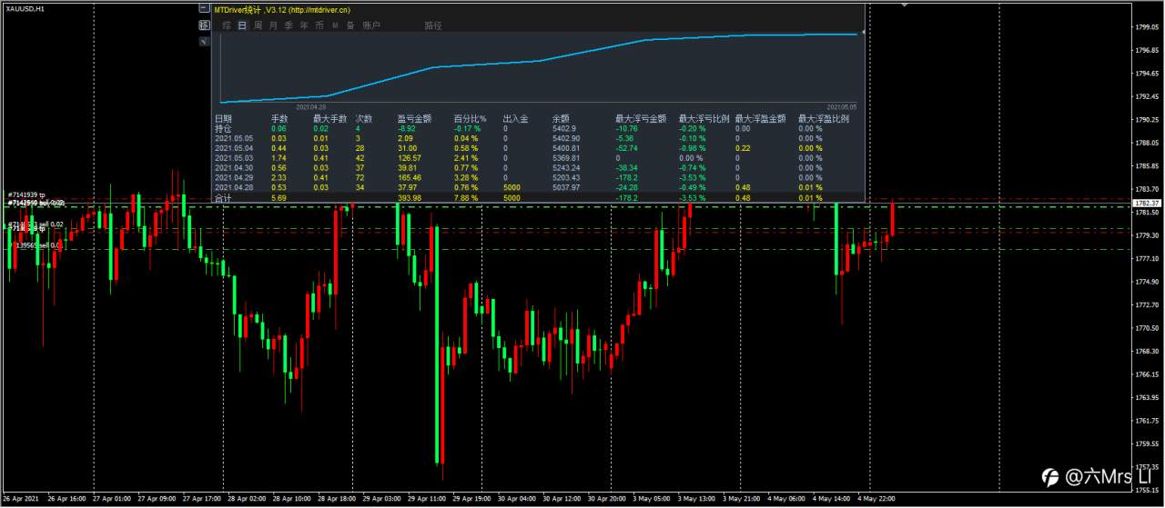Switch to the 月 (monthly) tab
The height and width of the screenshot is (508, 1165).
click(x=274, y=25)
